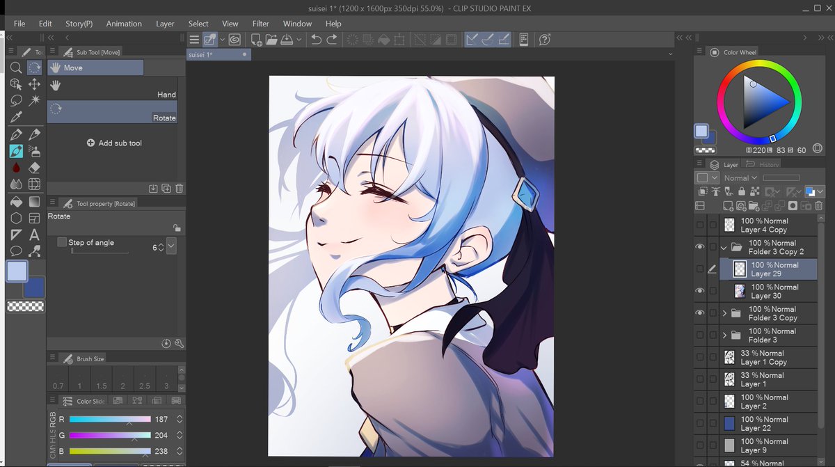Select the Hand sub tool

[112, 88]
